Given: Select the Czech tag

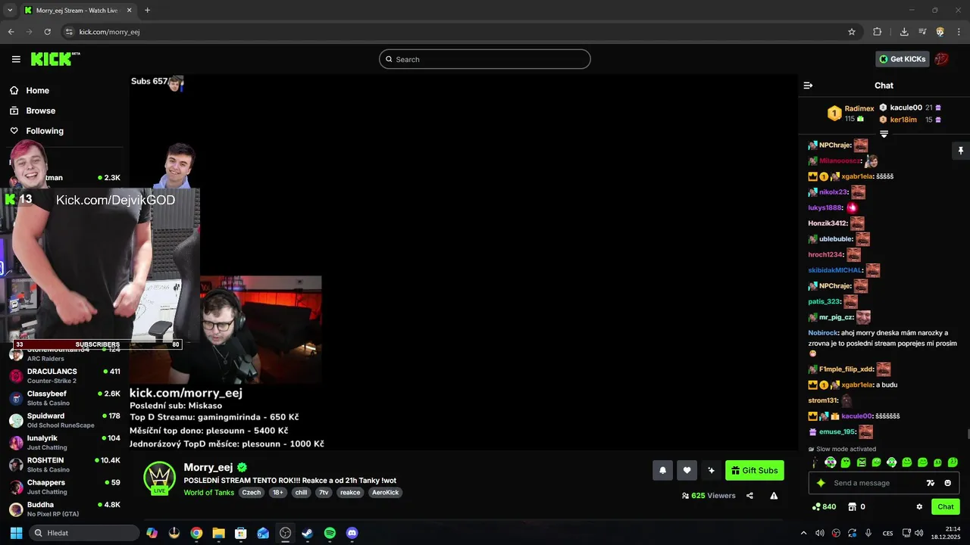Looking at the screenshot, I should pos(252,492).
